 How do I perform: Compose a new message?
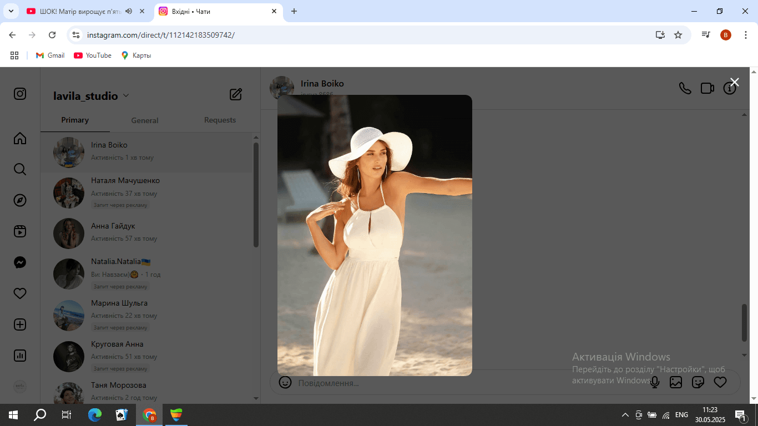(236, 94)
